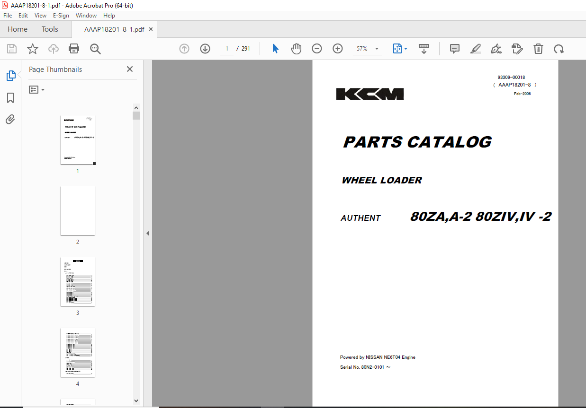The width and height of the screenshot is (586, 408).
Task: Open the Edit menu
Action: pos(23,16)
